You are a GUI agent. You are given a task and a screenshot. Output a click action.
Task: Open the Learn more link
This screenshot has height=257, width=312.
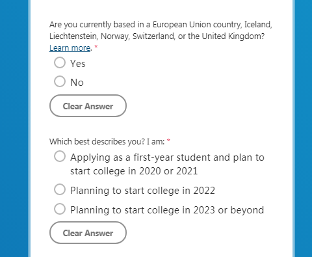[70, 48]
